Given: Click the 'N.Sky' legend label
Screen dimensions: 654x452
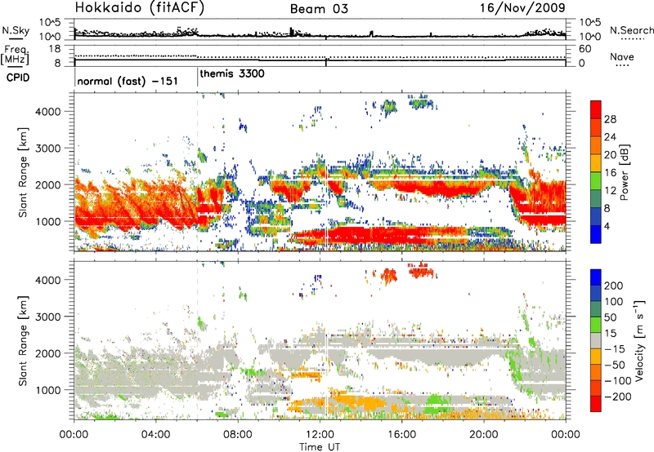Looking at the screenshot, I should 16,30.
